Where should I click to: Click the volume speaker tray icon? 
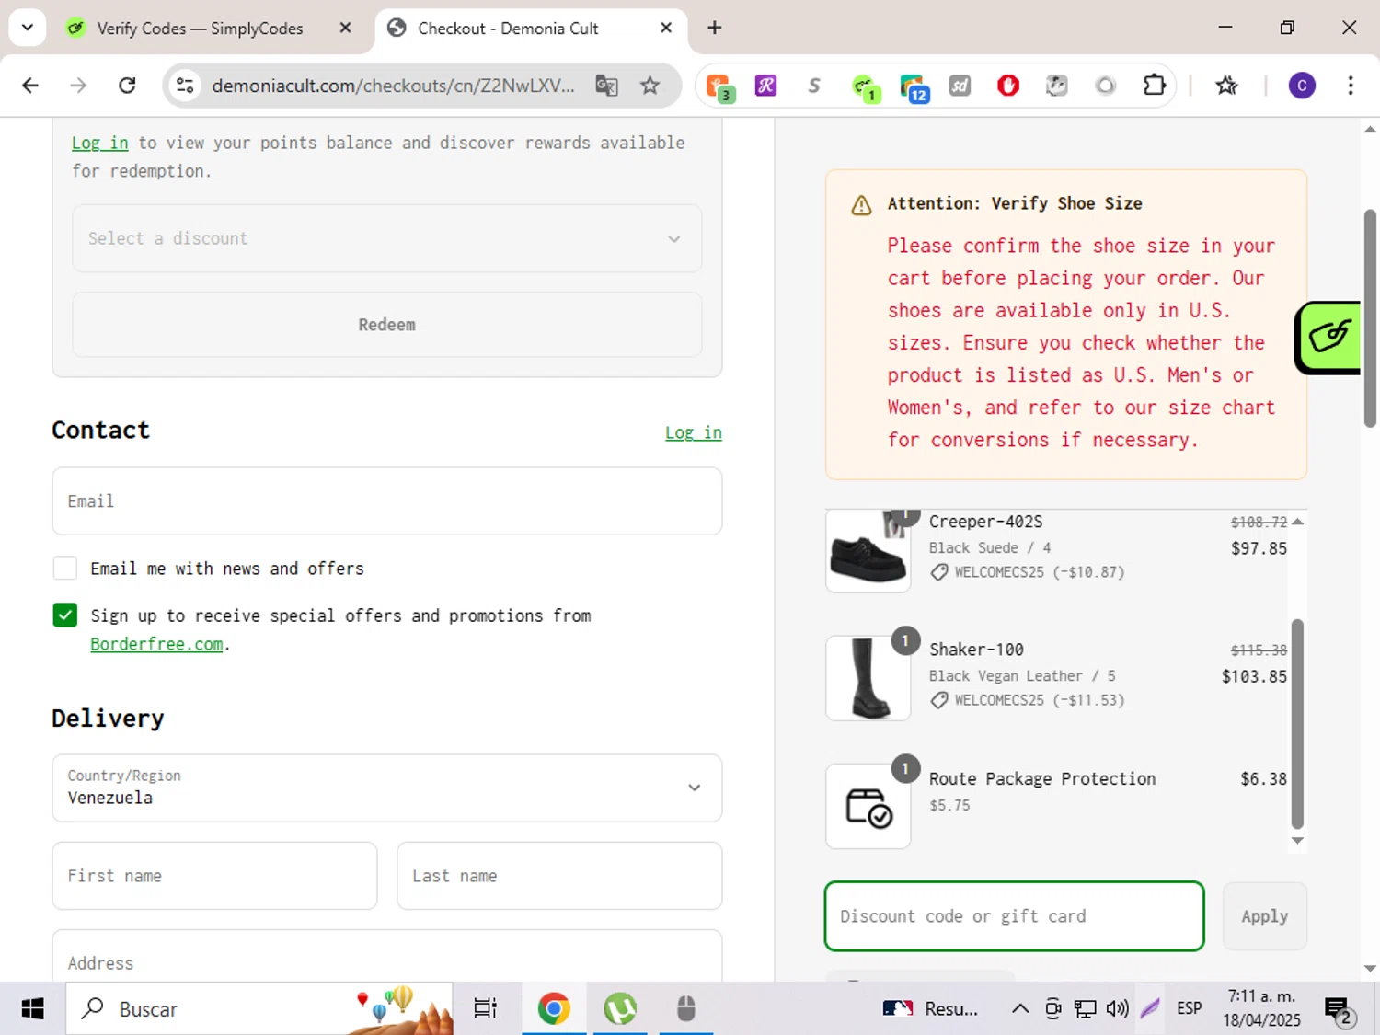click(x=1117, y=1009)
